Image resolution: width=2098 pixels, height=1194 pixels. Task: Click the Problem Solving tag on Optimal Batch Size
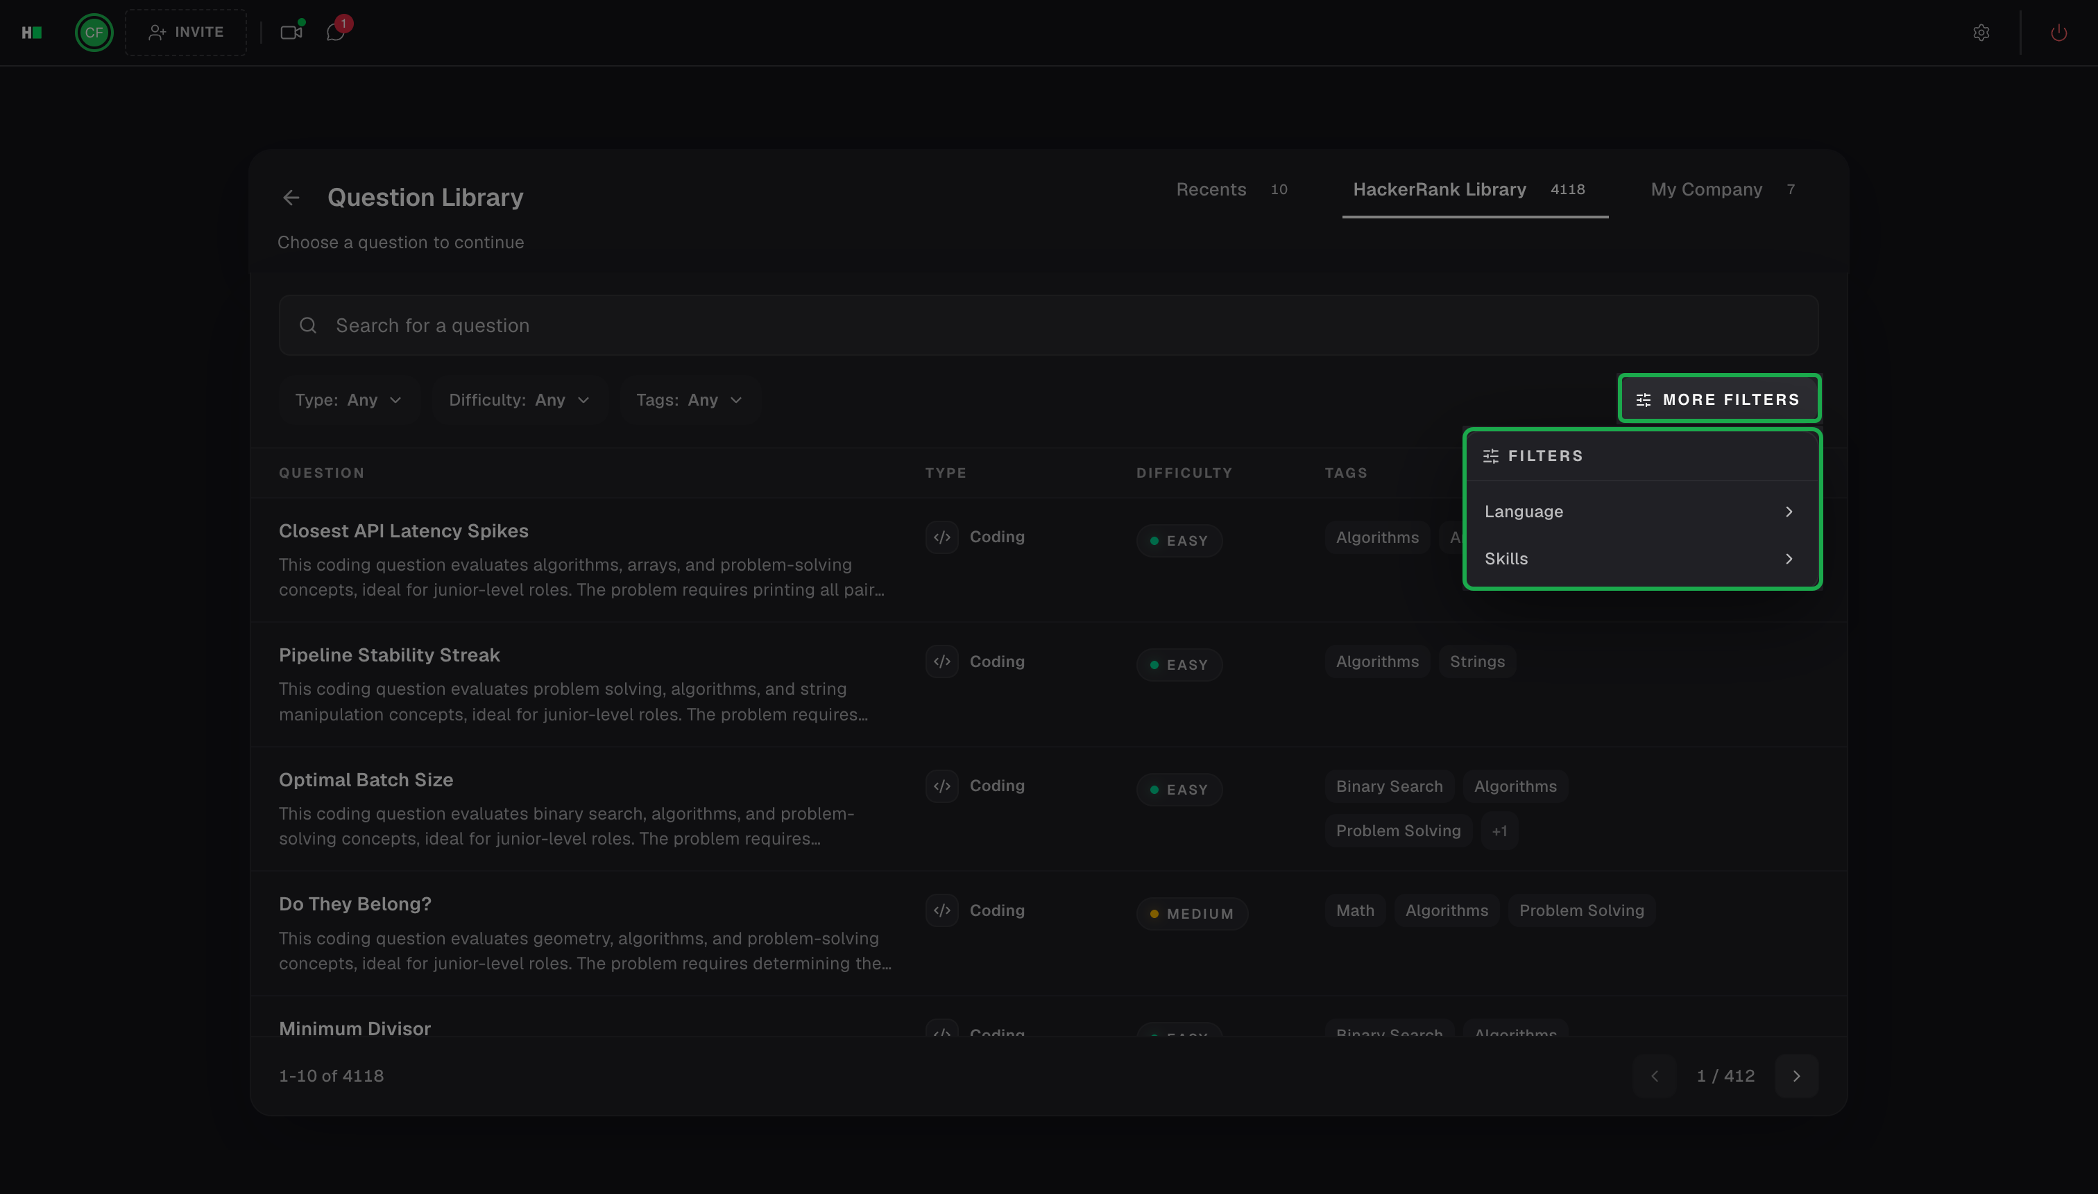pos(1398,831)
